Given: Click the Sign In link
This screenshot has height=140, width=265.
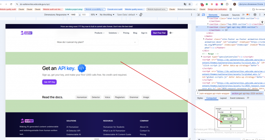Looking at the screenshot, I should pos(144,33).
